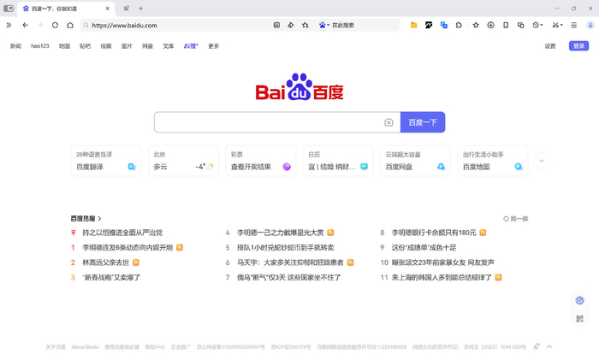Open the 百度网盘 card

click(x=415, y=161)
